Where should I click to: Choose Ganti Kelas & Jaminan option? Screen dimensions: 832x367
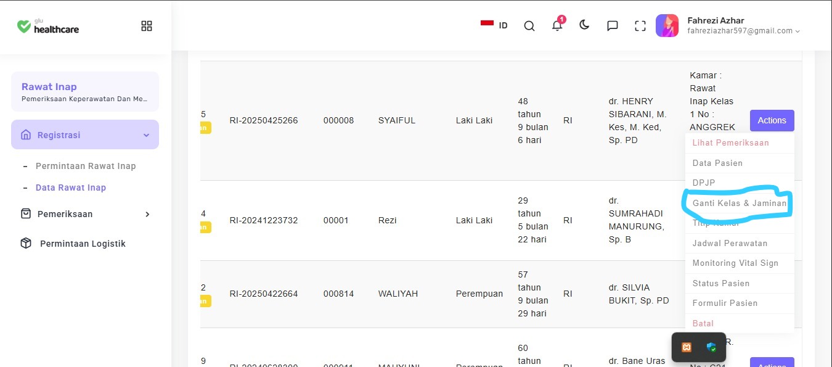click(x=740, y=203)
